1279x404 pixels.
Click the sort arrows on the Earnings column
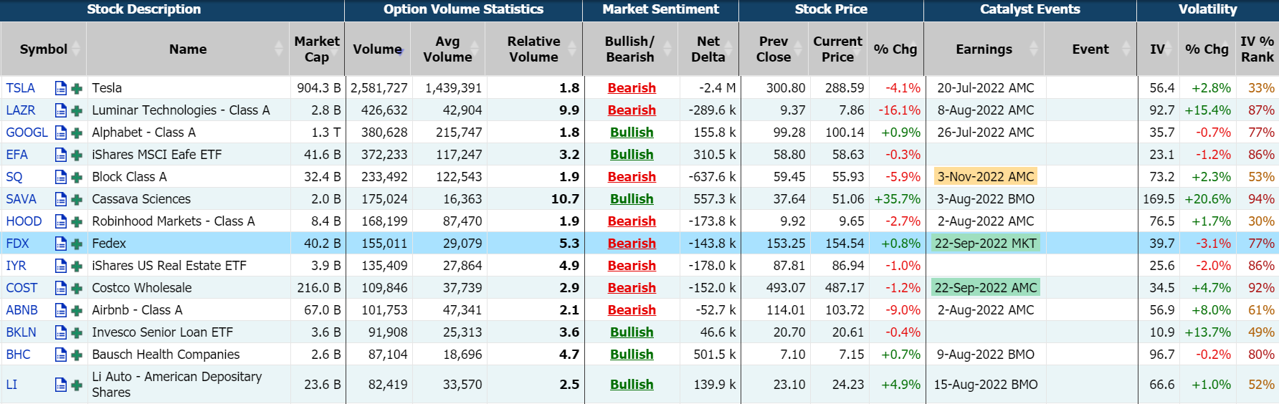tap(1033, 49)
